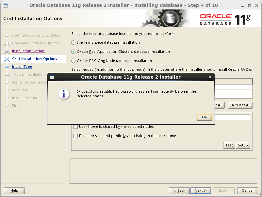Click the Installation Option step bullet icon
This screenshot has height=197, width=262.
click(7, 51)
